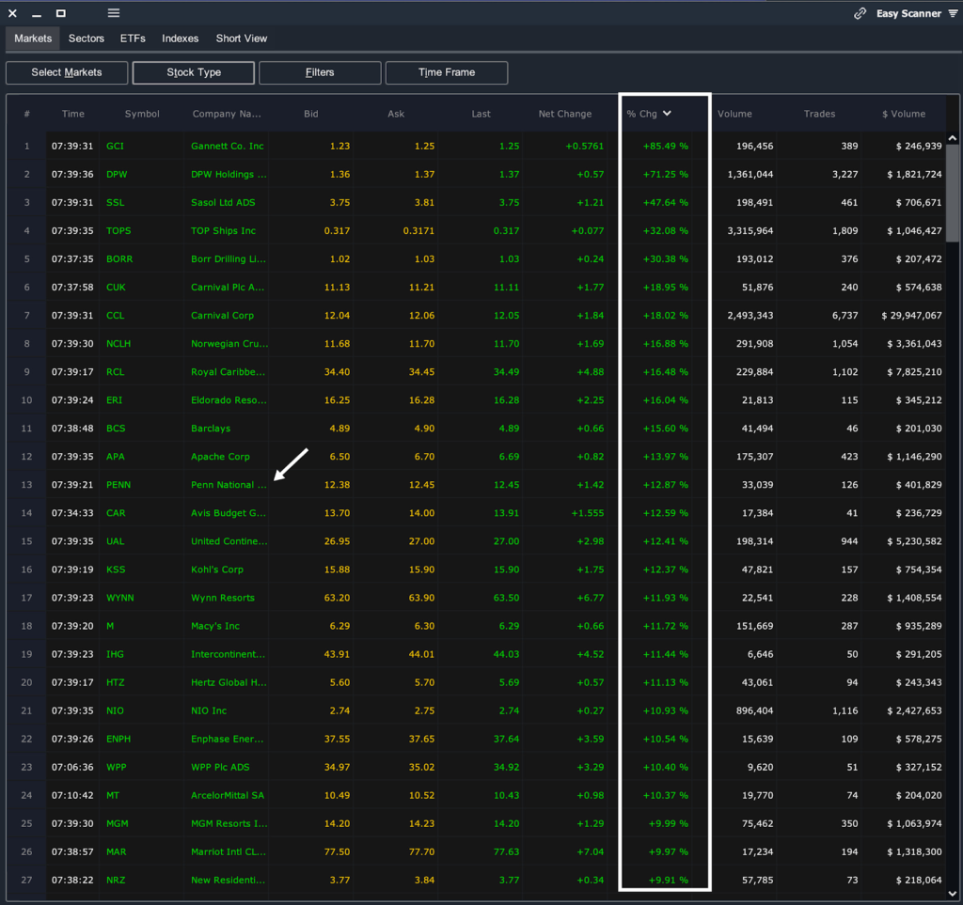Click company name ArcelorMittal SA
The image size is (963, 905).
coord(228,795)
